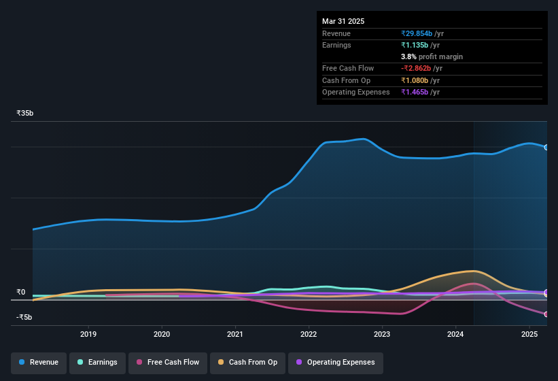Select the 2023 x-axis label
This screenshot has width=558, height=381.
(x=382, y=334)
